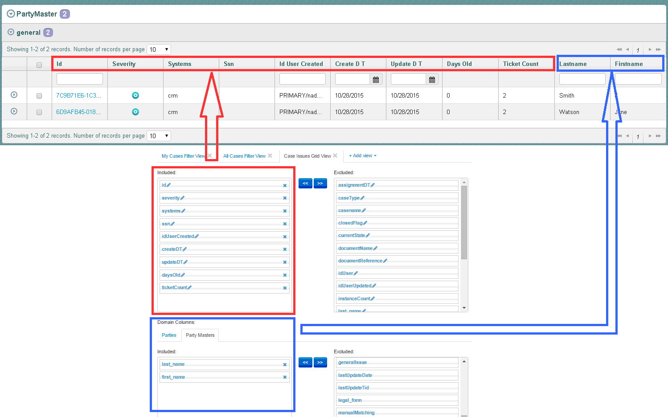Image resolution: width=668 pixels, height=417 pixels.
Task: Remove last_name from Party Masters included list
Action: coord(285,364)
